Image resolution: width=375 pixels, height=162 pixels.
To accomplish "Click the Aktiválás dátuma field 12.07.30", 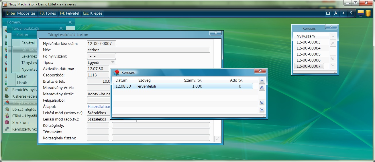I will [x=98, y=69].
